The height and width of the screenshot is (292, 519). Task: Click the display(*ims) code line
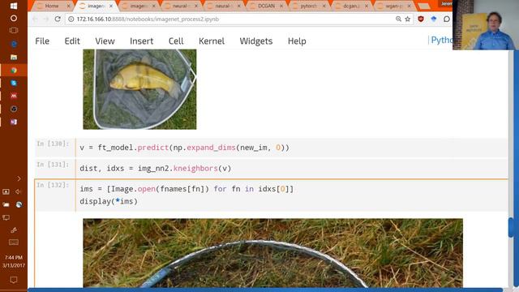[x=109, y=201]
